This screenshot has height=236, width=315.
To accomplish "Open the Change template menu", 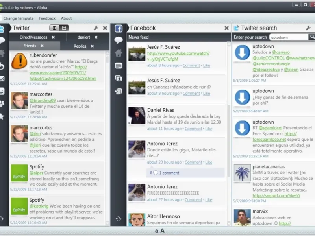I will (x=19, y=18).
